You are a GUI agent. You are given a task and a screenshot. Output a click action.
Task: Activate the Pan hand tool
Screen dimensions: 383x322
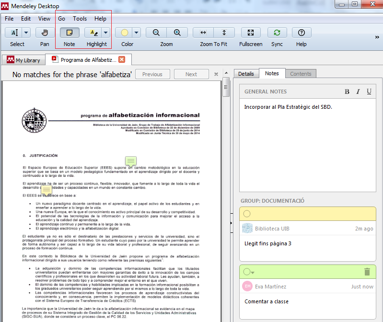[x=45, y=33]
